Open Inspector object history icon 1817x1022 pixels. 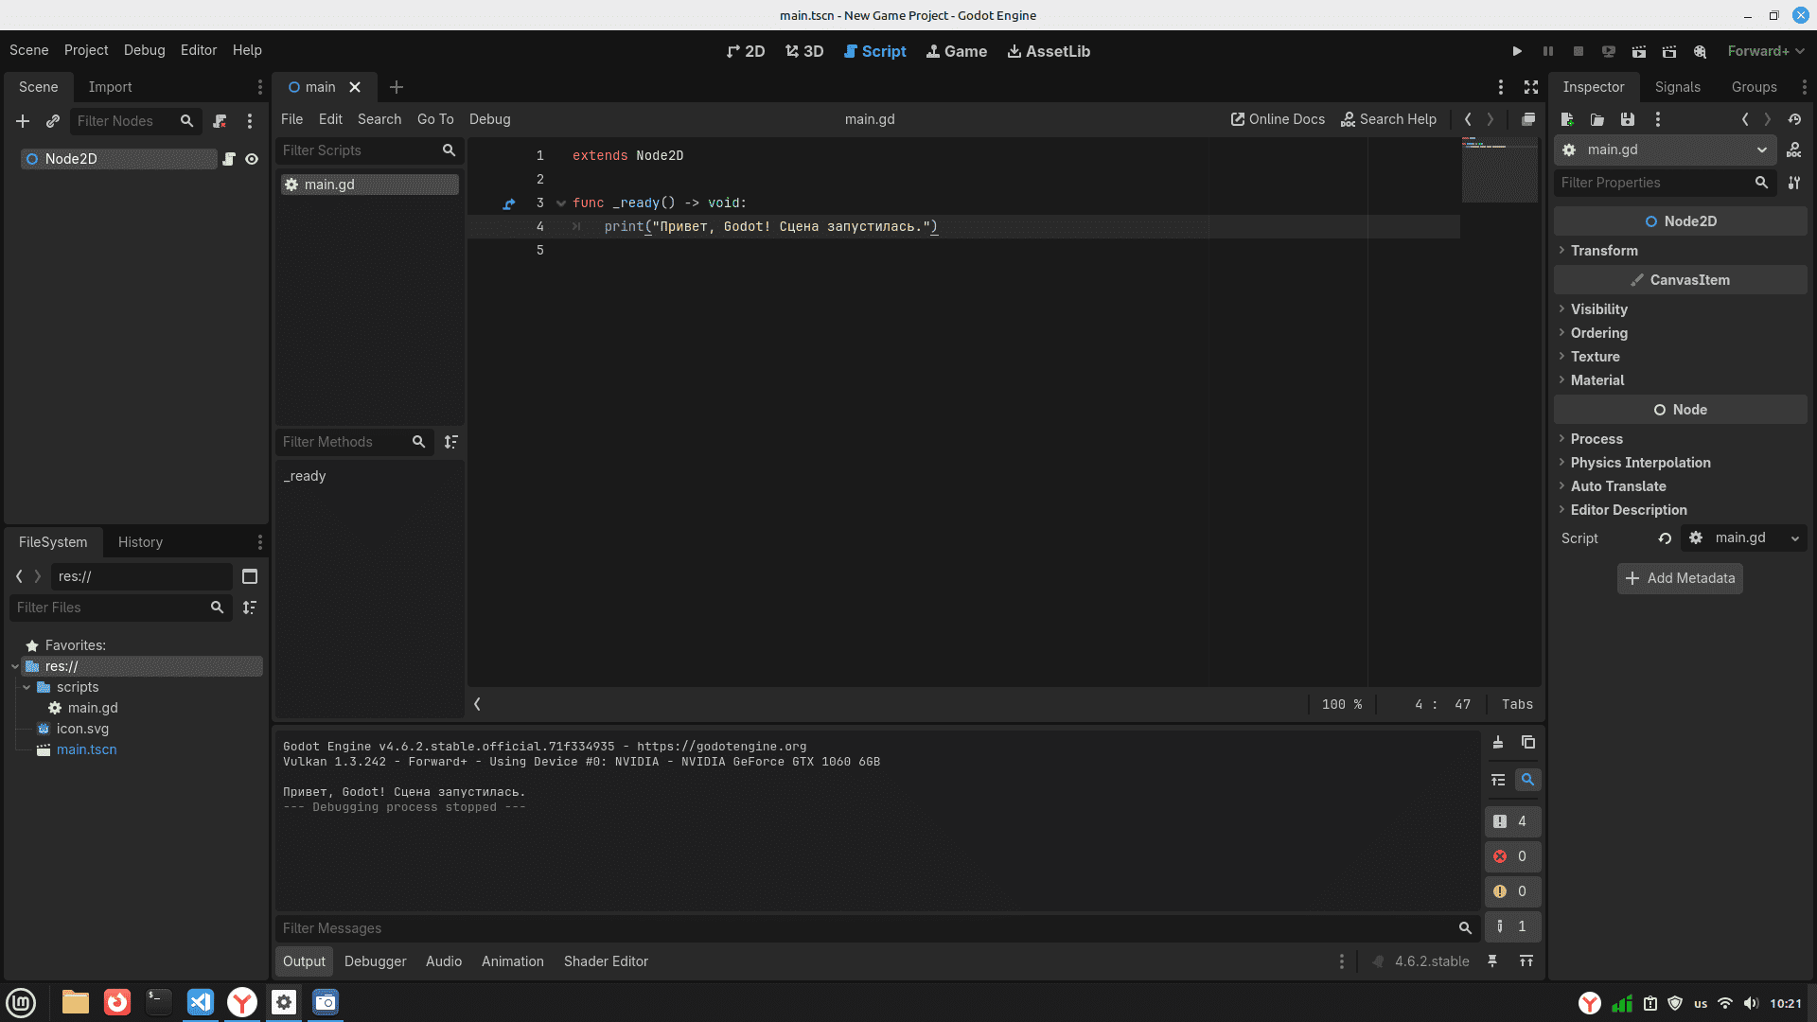coord(1794,119)
